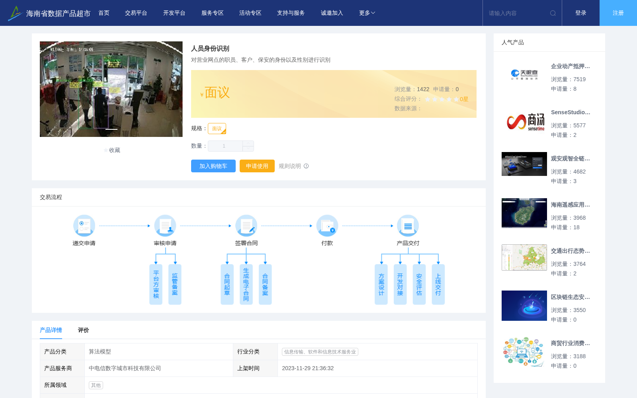Viewport: 637px width, 398px height.
Task: Click 加入购物车 button
Action: click(213, 166)
